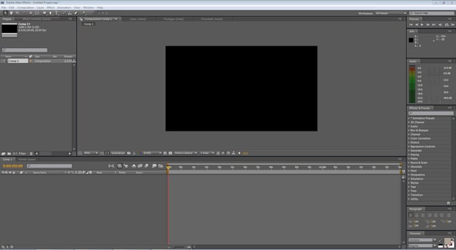Image resolution: width=456 pixels, height=250 pixels.
Task: Open the comp flowchart icon in viewer footer
Action: (233, 153)
